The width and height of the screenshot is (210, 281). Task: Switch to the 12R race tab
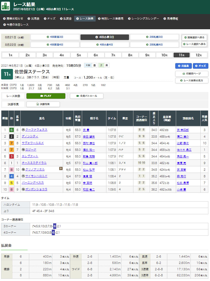point(199,55)
